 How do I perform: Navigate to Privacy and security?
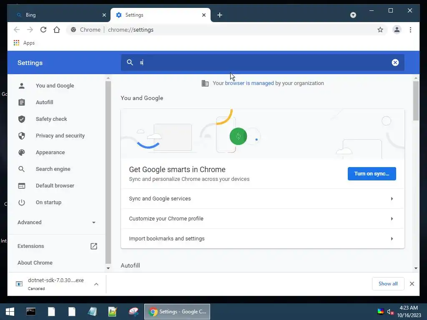60,135
